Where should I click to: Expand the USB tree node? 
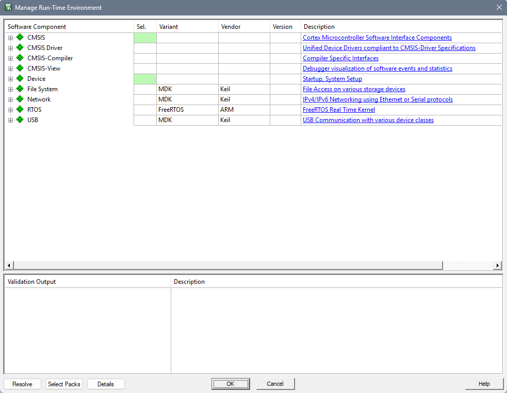(11, 121)
